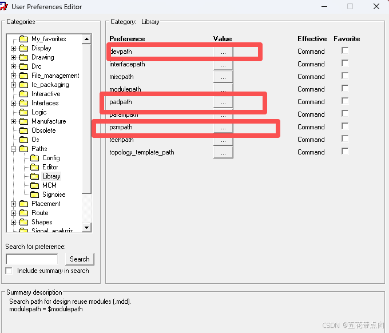Expand the Shapes category
The image size is (389, 333).
(x=13, y=223)
